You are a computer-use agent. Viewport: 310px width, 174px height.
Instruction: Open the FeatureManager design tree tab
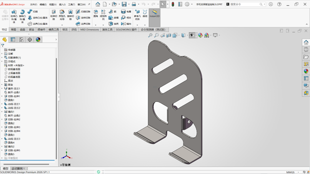click(x=5, y=40)
